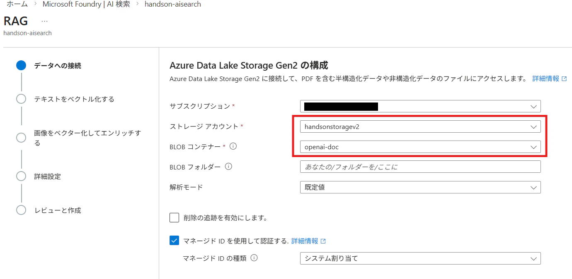Expand the サブスクリプション dropdown
Screen dimensions: 572x279
[420, 106]
